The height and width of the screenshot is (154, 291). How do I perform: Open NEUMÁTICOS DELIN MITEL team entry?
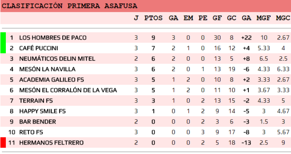pyautogui.click(x=57, y=58)
